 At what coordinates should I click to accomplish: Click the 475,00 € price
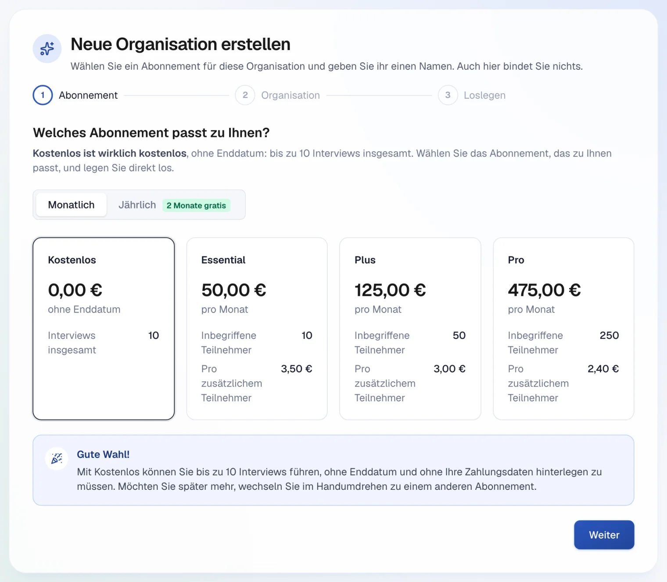click(x=544, y=290)
